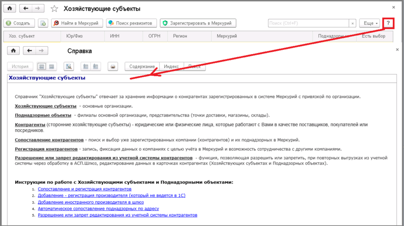Click the find-in-page magnifier icon in help toolbar
Screen dimensions: 404x226
[x=69, y=66]
